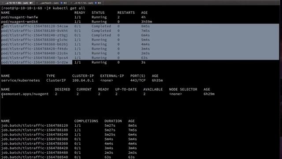Screen dimensions: 282x159
Task: Click the NODE SELECTOR column header
Action: point(183,89)
